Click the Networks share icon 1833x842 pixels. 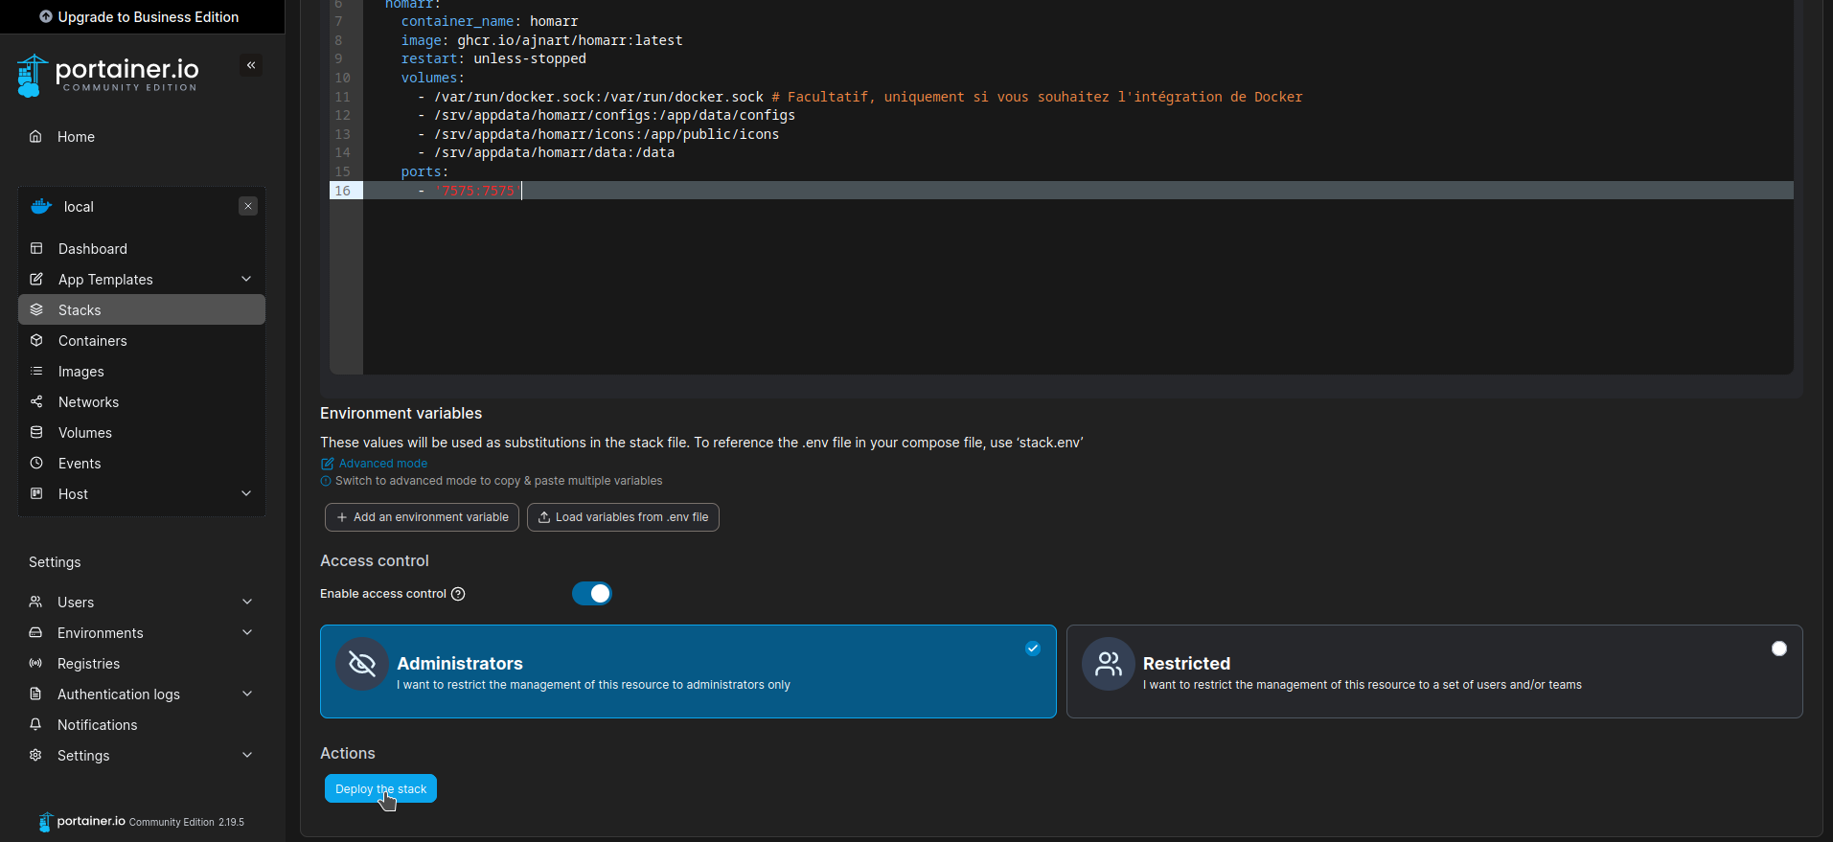[36, 401]
